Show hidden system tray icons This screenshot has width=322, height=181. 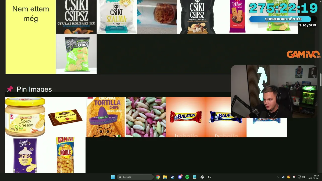[278, 177]
